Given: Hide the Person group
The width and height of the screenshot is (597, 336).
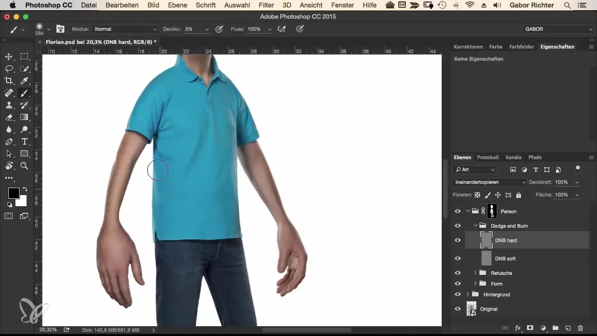Looking at the screenshot, I should [458, 211].
